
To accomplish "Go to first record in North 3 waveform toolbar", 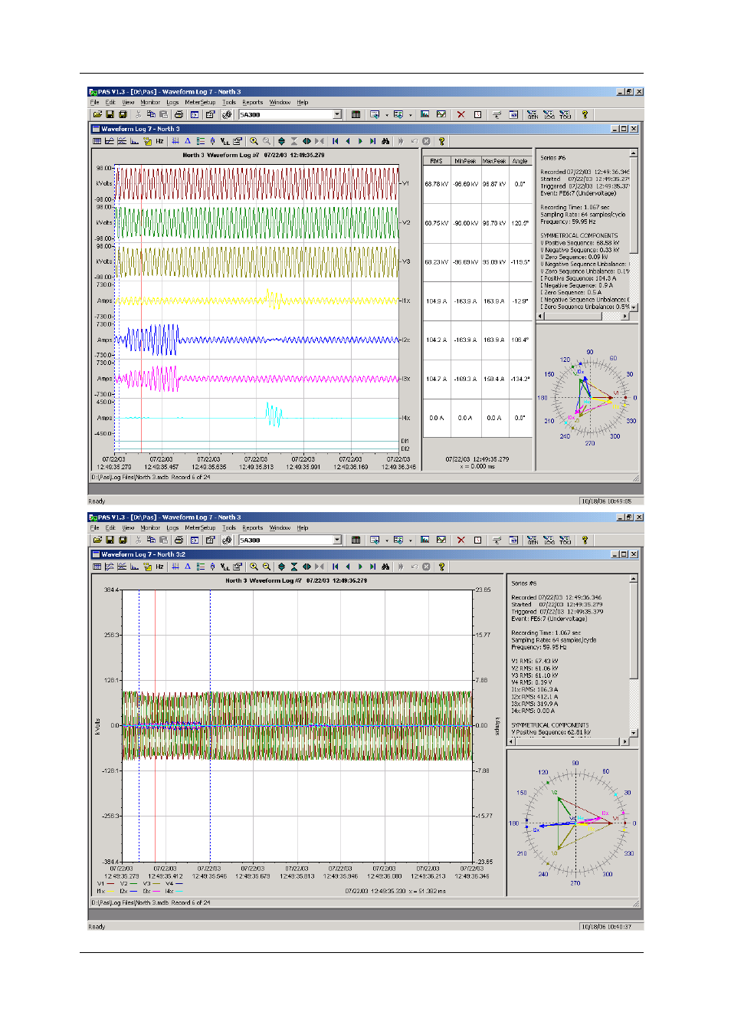I will click(x=336, y=141).
